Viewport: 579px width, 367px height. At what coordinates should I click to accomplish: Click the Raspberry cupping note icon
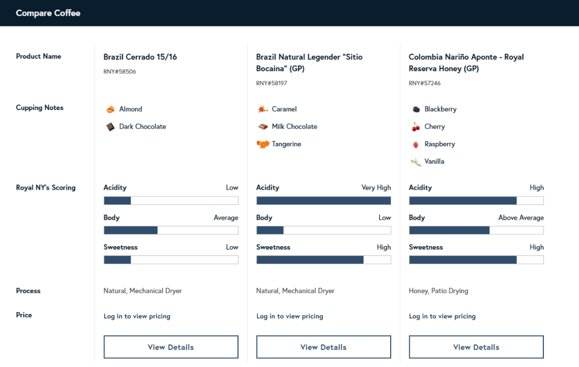click(416, 144)
